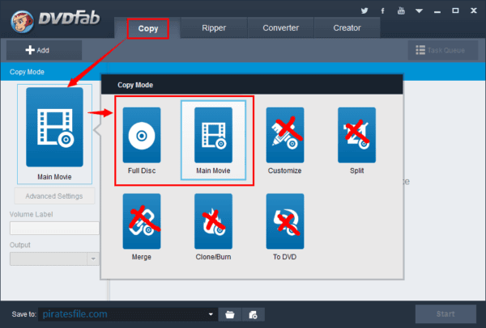
Task: Open the Creator tab
Action: pyautogui.click(x=347, y=28)
